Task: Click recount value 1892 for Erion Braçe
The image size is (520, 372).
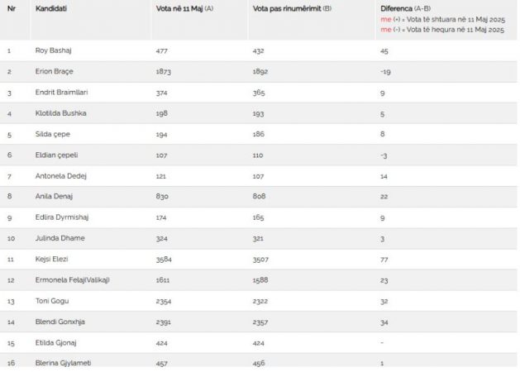Action: (x=260, y=72)
